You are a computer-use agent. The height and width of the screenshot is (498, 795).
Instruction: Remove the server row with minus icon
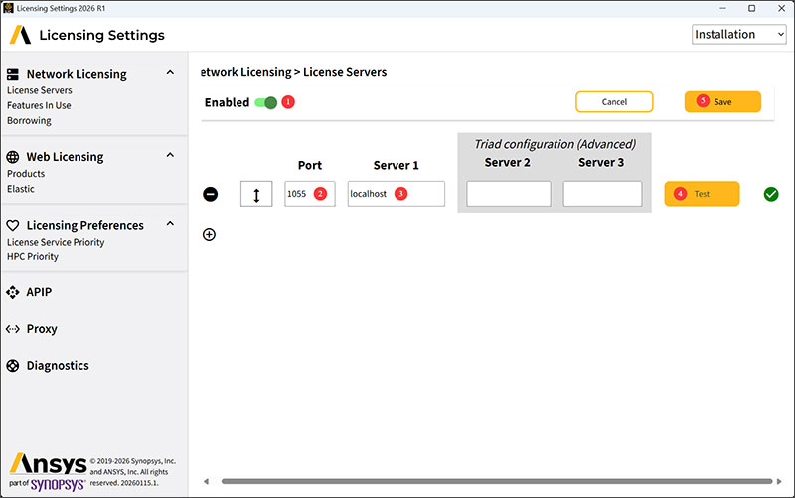pyautogui.click(x=211, y=194)
